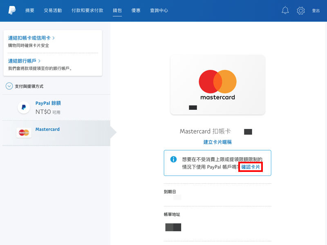Select the 錢包 tab

click(117, 11)
